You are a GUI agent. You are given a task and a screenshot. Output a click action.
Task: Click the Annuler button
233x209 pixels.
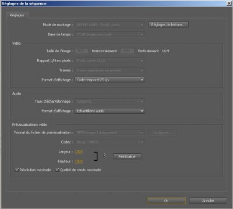[x=208, y=201]
